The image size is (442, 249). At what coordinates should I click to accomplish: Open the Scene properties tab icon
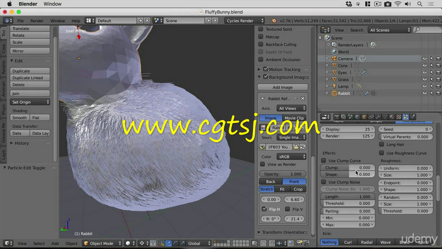point(351,117)
